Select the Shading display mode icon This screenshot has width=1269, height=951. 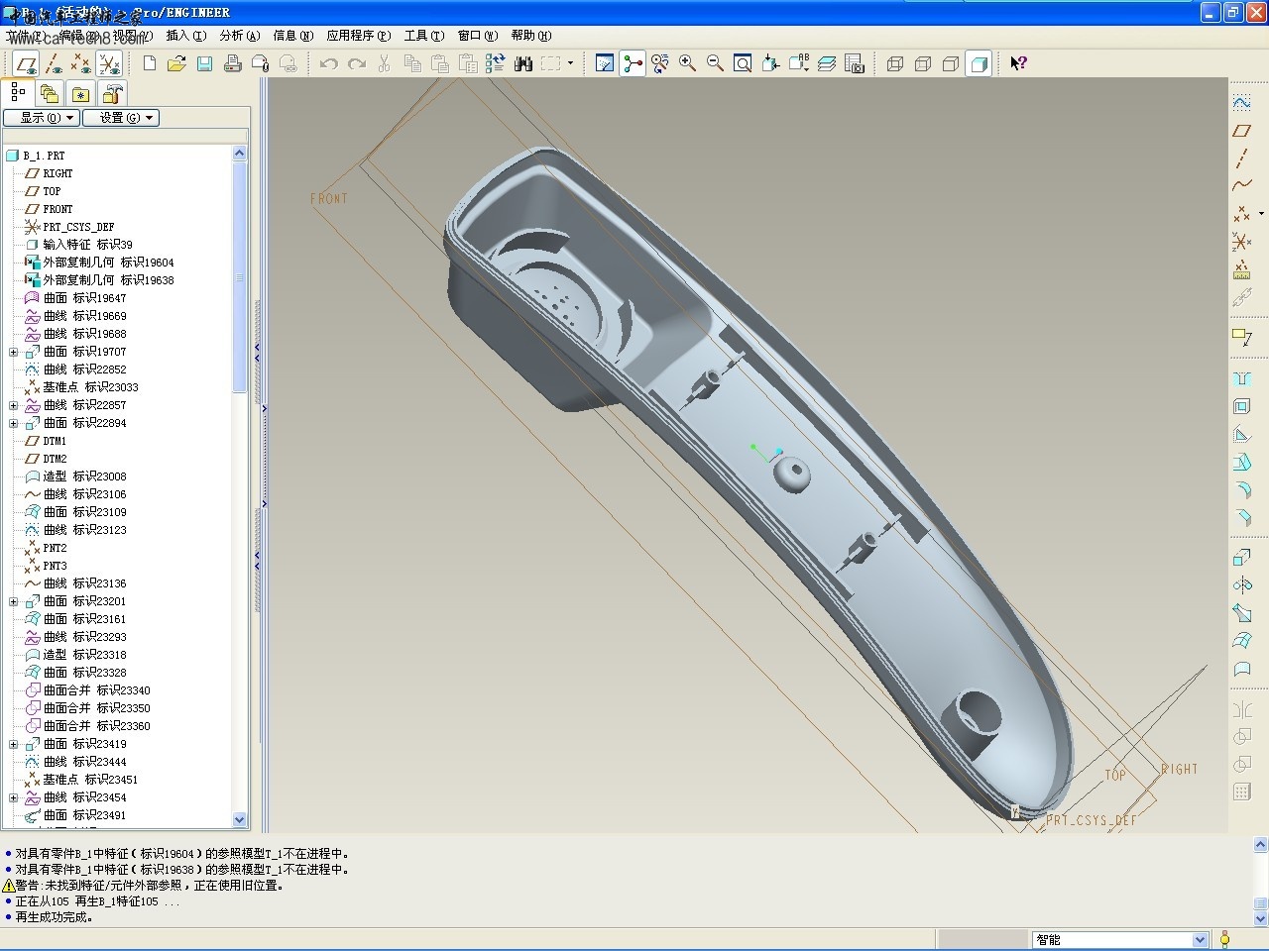pyautogui.click(x=979, y=63)
